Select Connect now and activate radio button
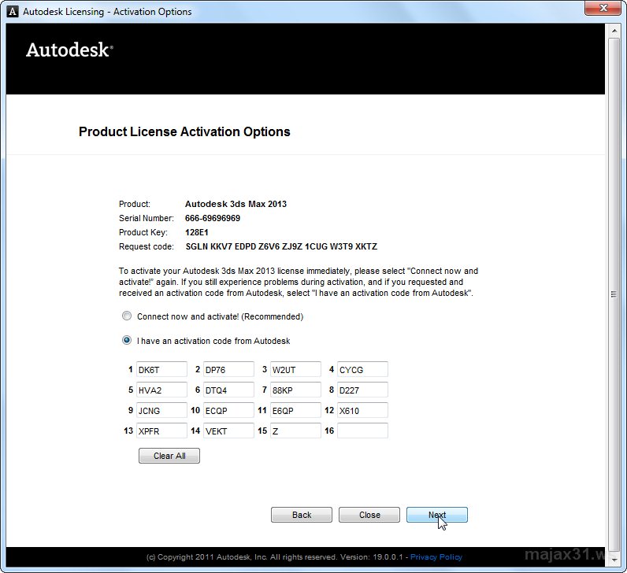The height and width of the screenshot is (573, 627). 126,316
